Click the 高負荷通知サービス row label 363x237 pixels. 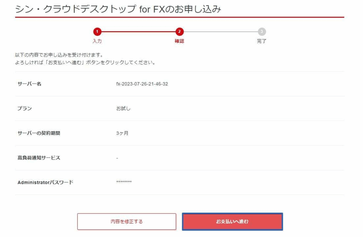click(x=39, y=158)
